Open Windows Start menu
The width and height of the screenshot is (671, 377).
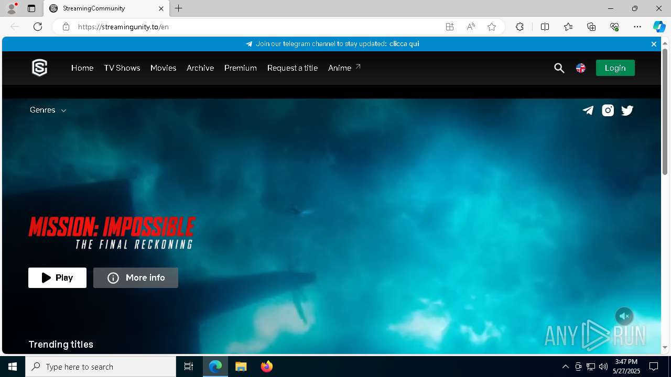[13, 367]
